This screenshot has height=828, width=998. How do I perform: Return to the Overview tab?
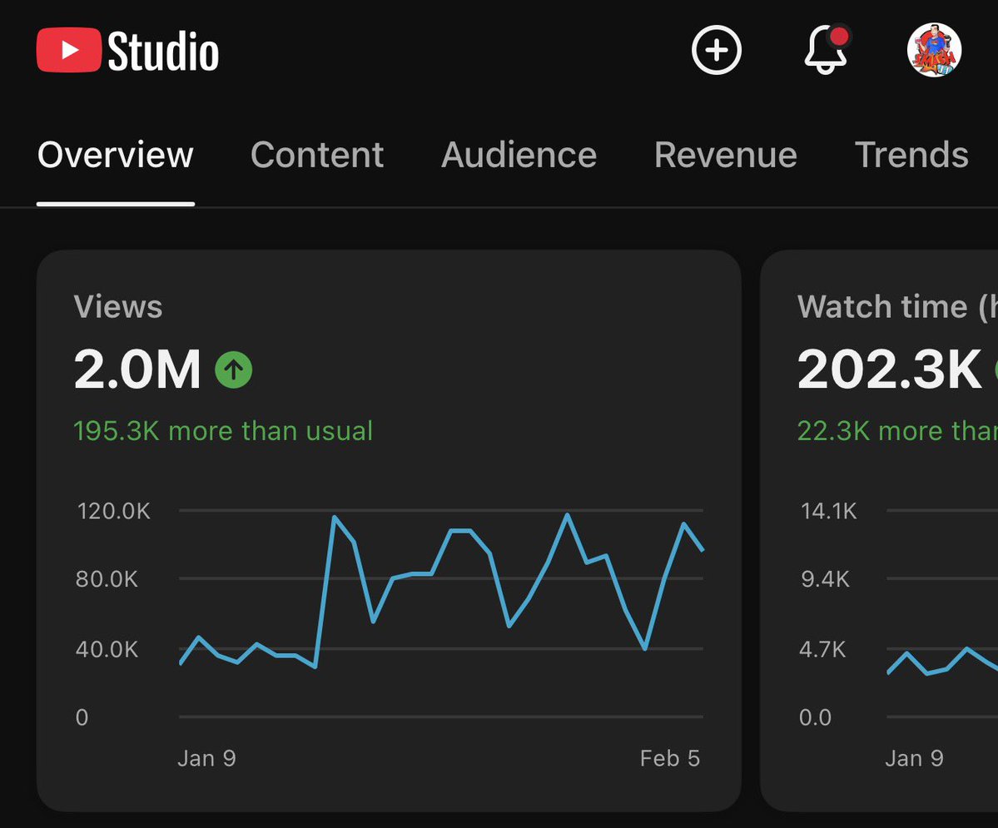click(x=115, y=156)
